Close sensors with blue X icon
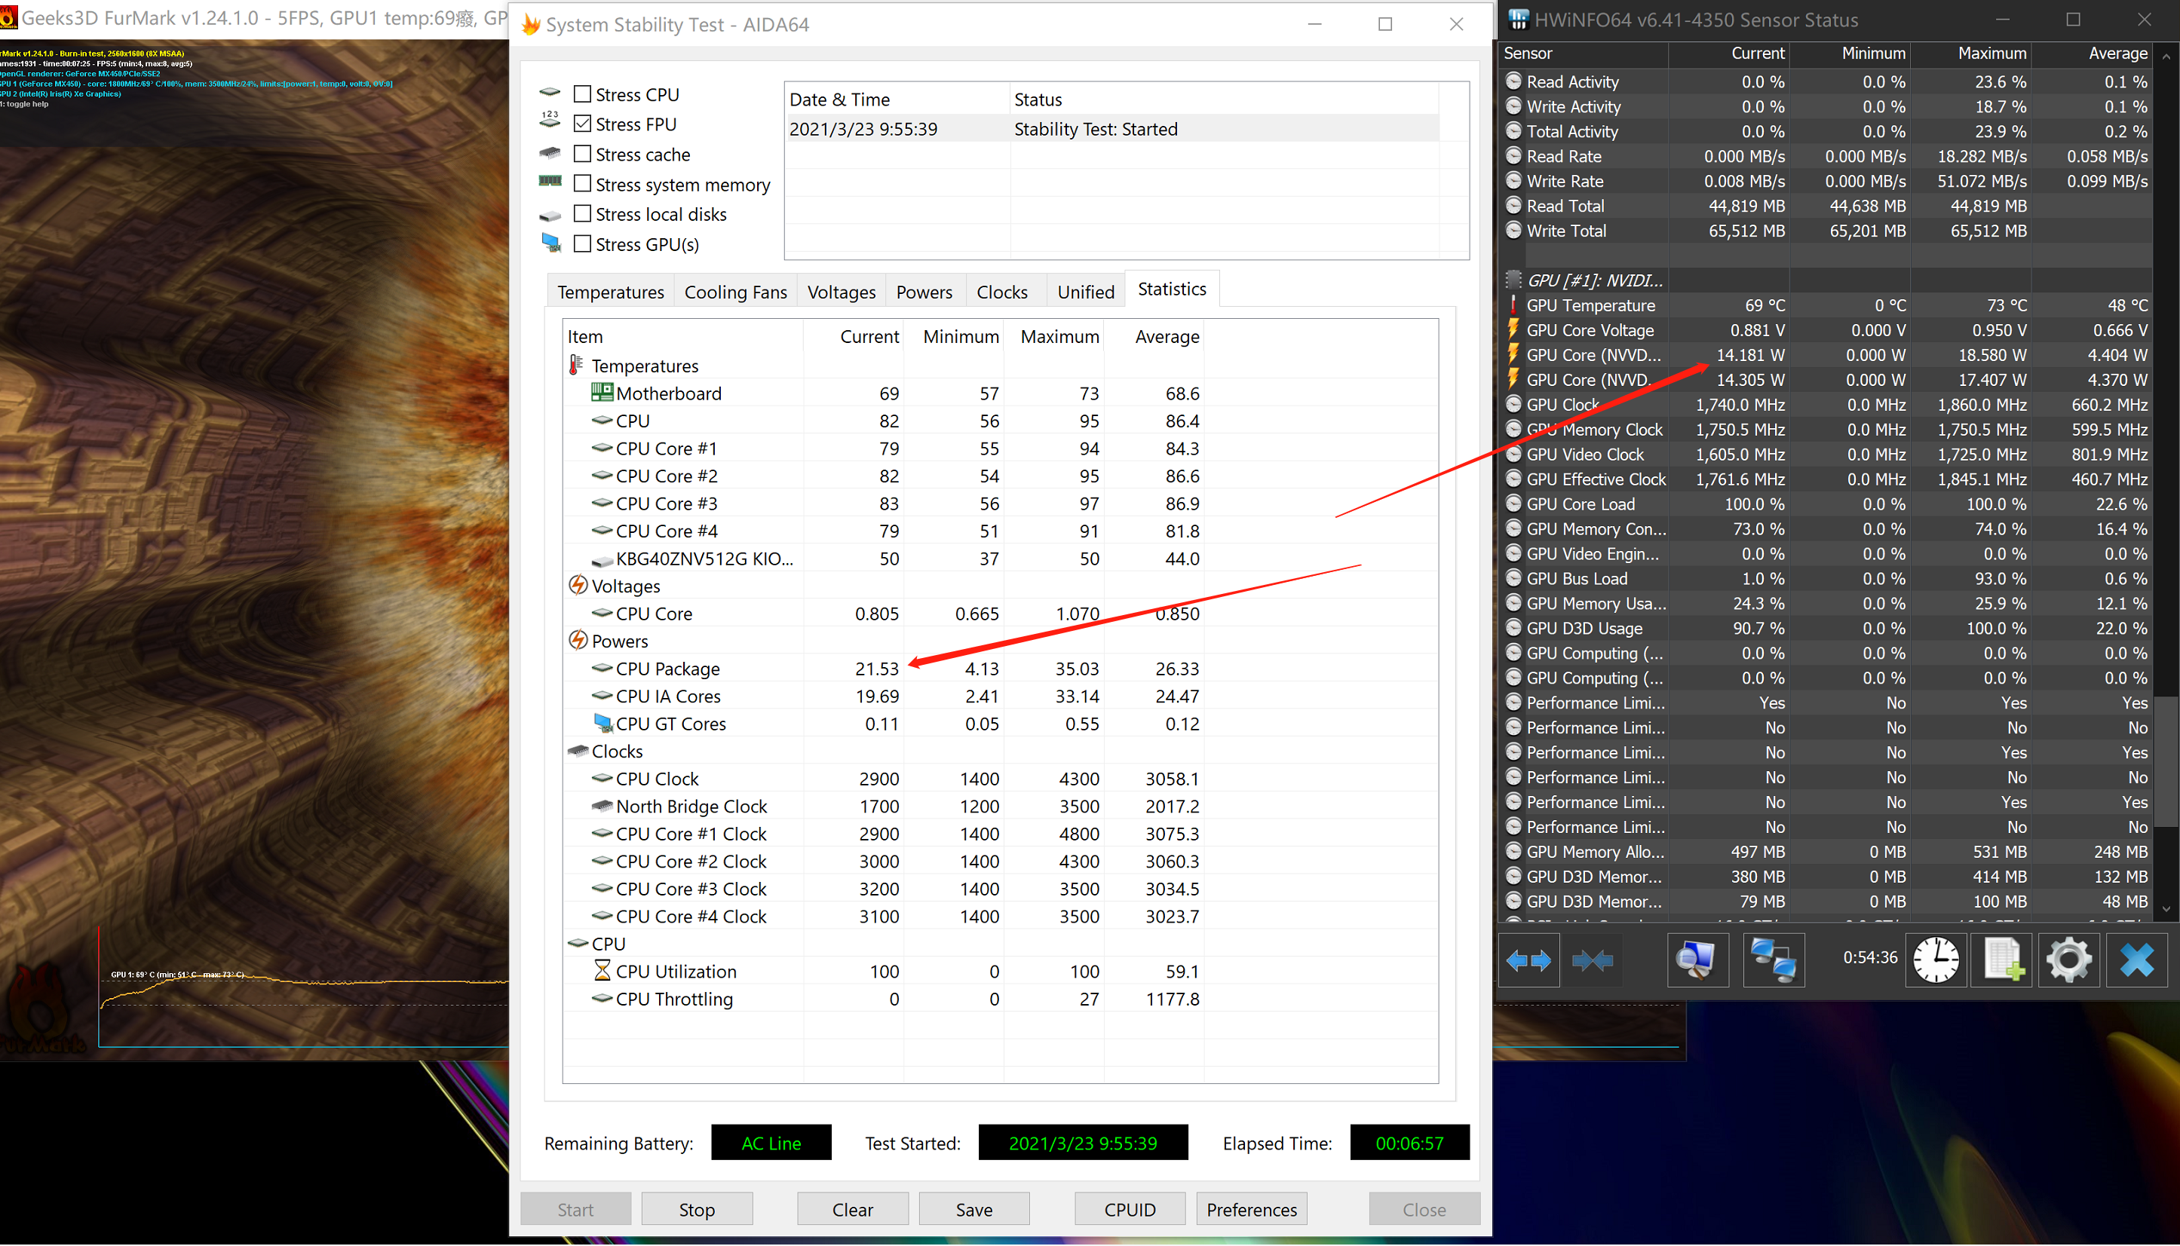The width and height of the screenshot is (2180, 1246). coord(2136,960)
